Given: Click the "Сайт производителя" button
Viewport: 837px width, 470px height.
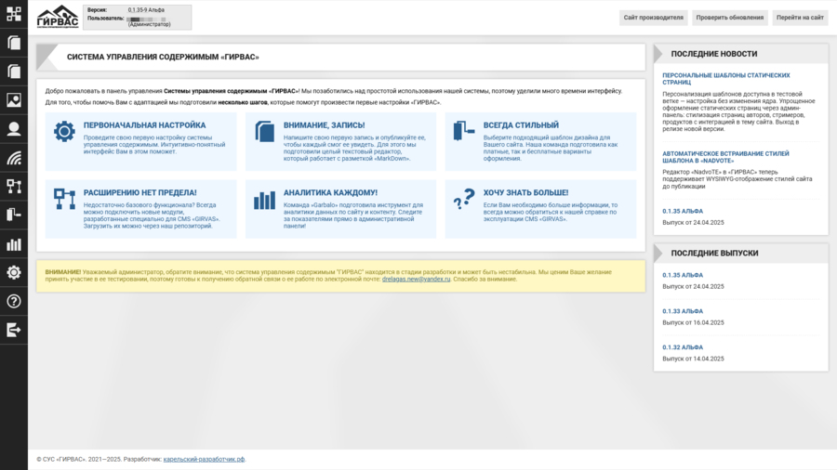Looking at the screenshot, I should (653, 18).
